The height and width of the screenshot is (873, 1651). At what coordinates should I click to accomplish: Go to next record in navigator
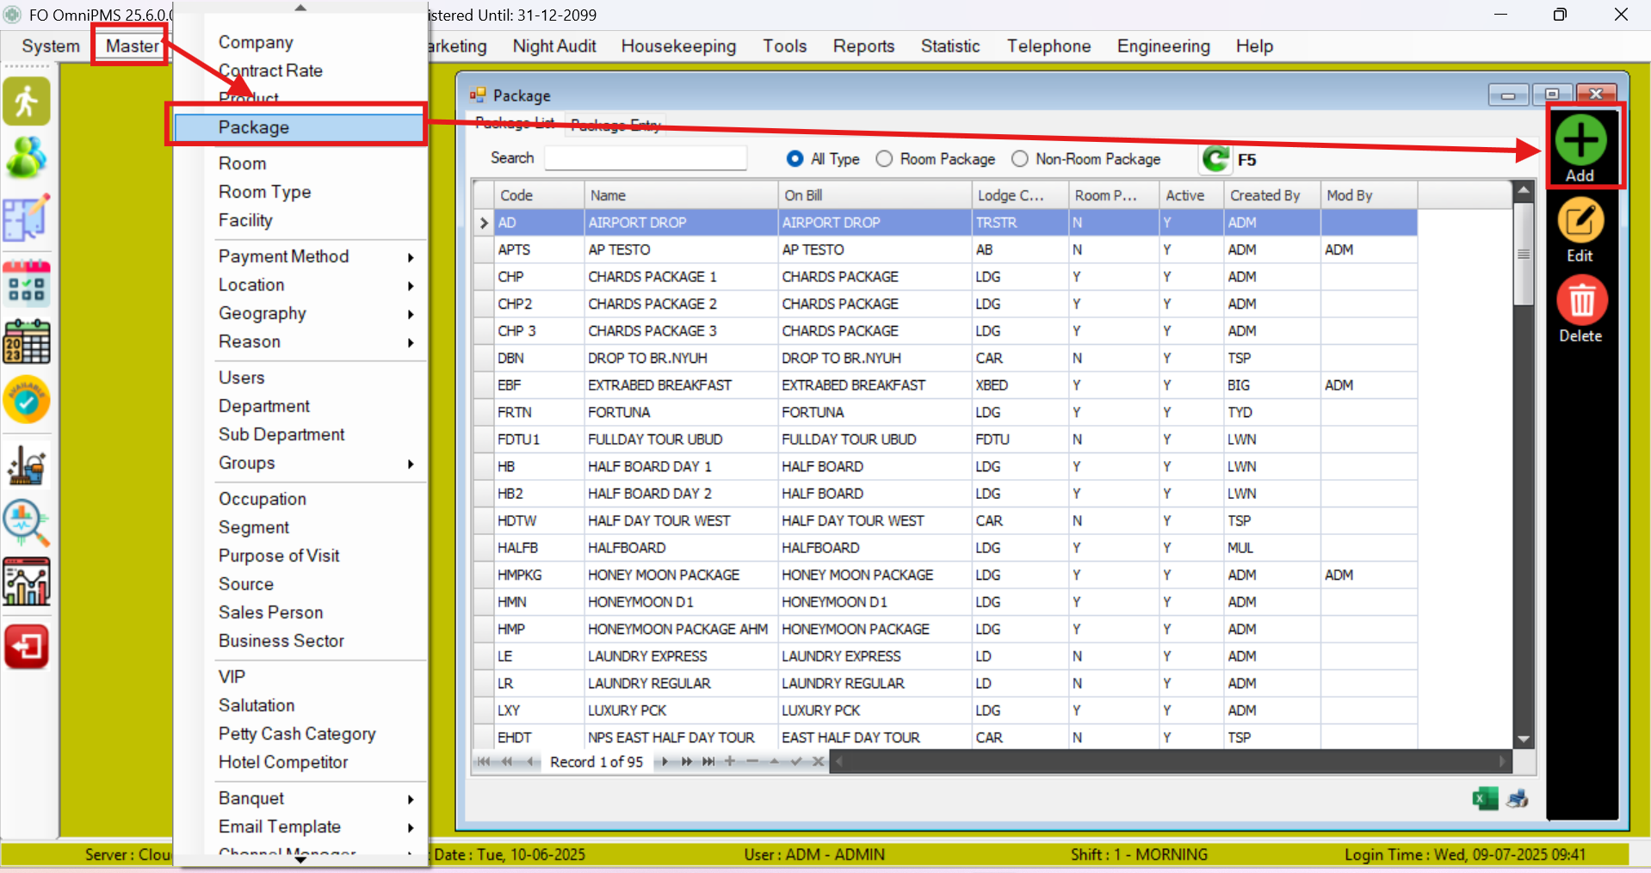[x=665, y=762]
